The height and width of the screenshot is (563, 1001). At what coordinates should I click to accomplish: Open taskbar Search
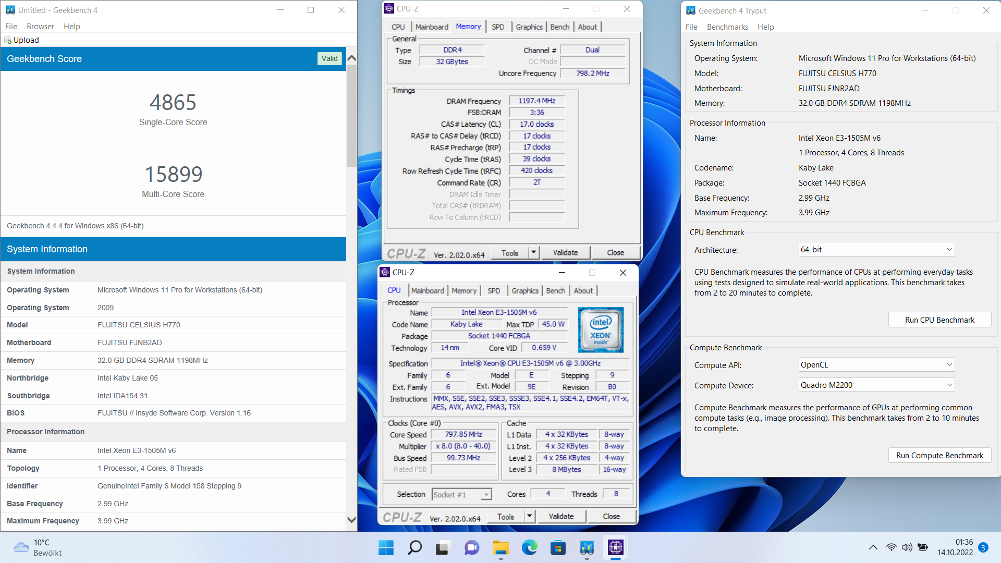pyautogui.click(x=414, y=548)
